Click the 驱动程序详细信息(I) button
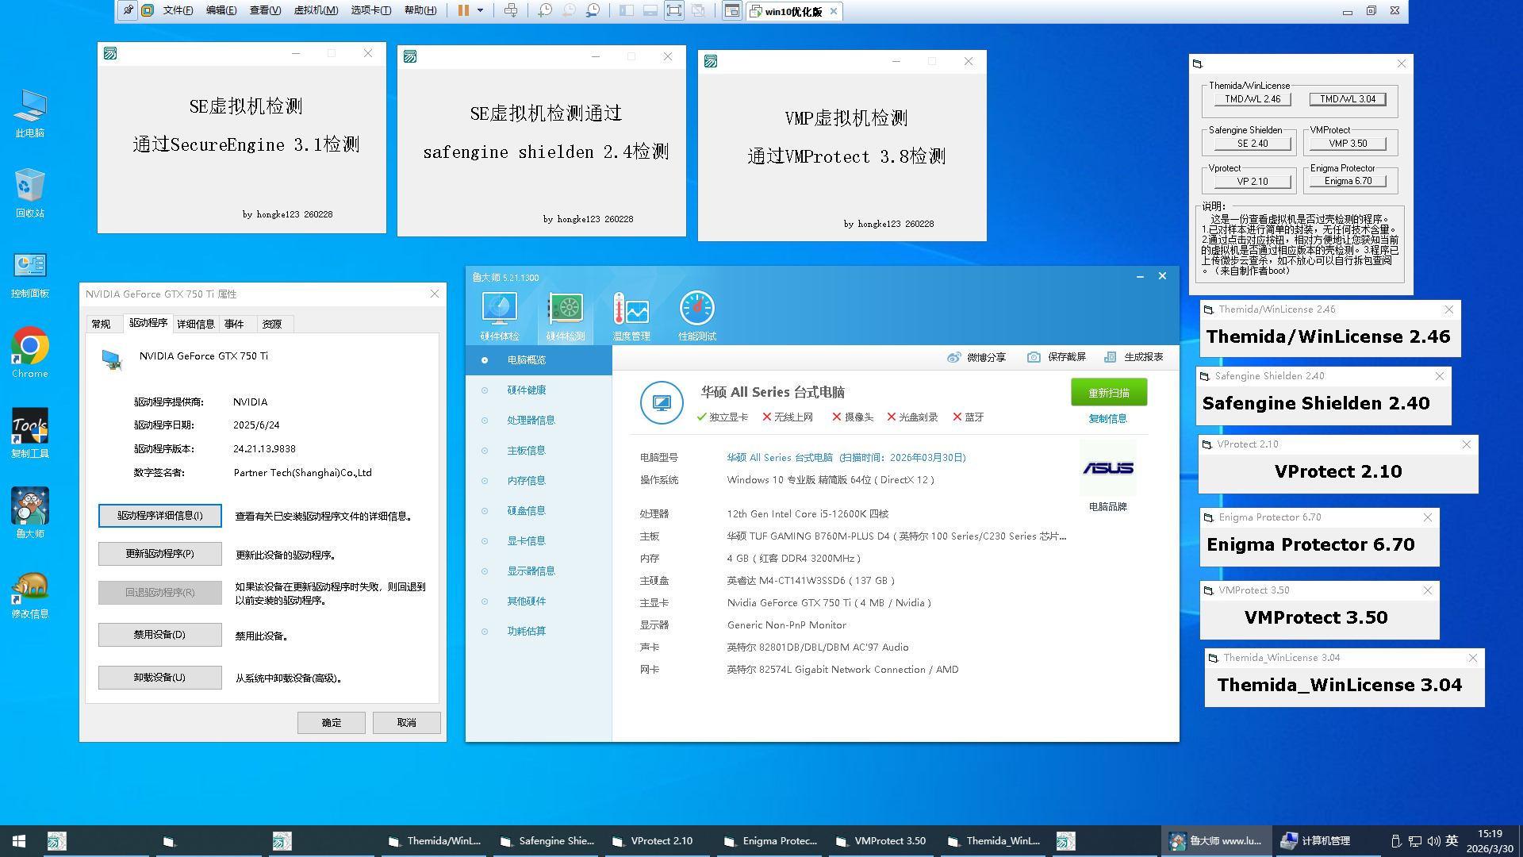Screen dimensions: 1523x857 [159, 516]
